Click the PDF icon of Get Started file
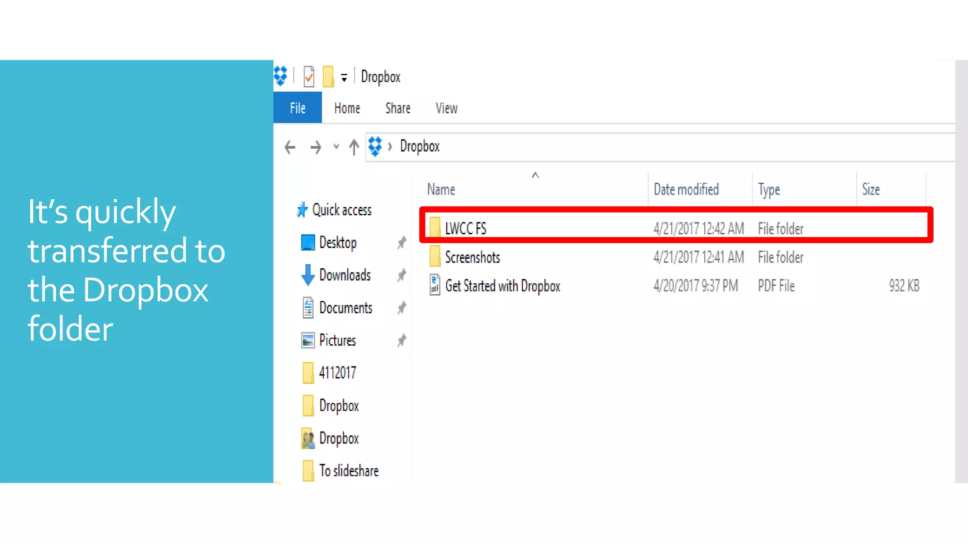This screenshot has width=968, height=544. [x=435, y=285]
